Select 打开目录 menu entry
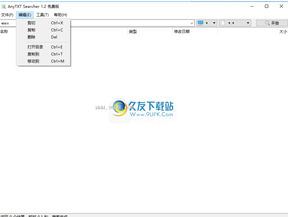 [43, 47]
